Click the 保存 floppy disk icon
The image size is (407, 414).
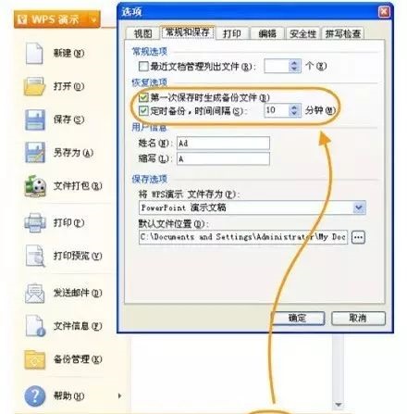(x=35, y=119)
